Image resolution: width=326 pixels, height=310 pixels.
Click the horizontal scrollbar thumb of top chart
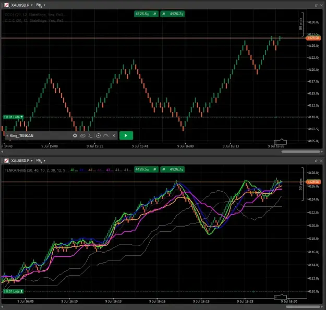coord(300,152)
